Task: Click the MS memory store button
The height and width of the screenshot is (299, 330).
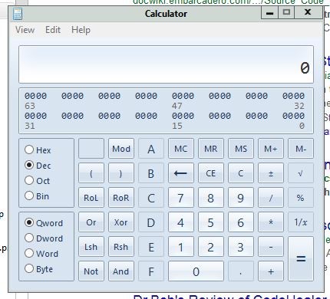Action: 241,149
